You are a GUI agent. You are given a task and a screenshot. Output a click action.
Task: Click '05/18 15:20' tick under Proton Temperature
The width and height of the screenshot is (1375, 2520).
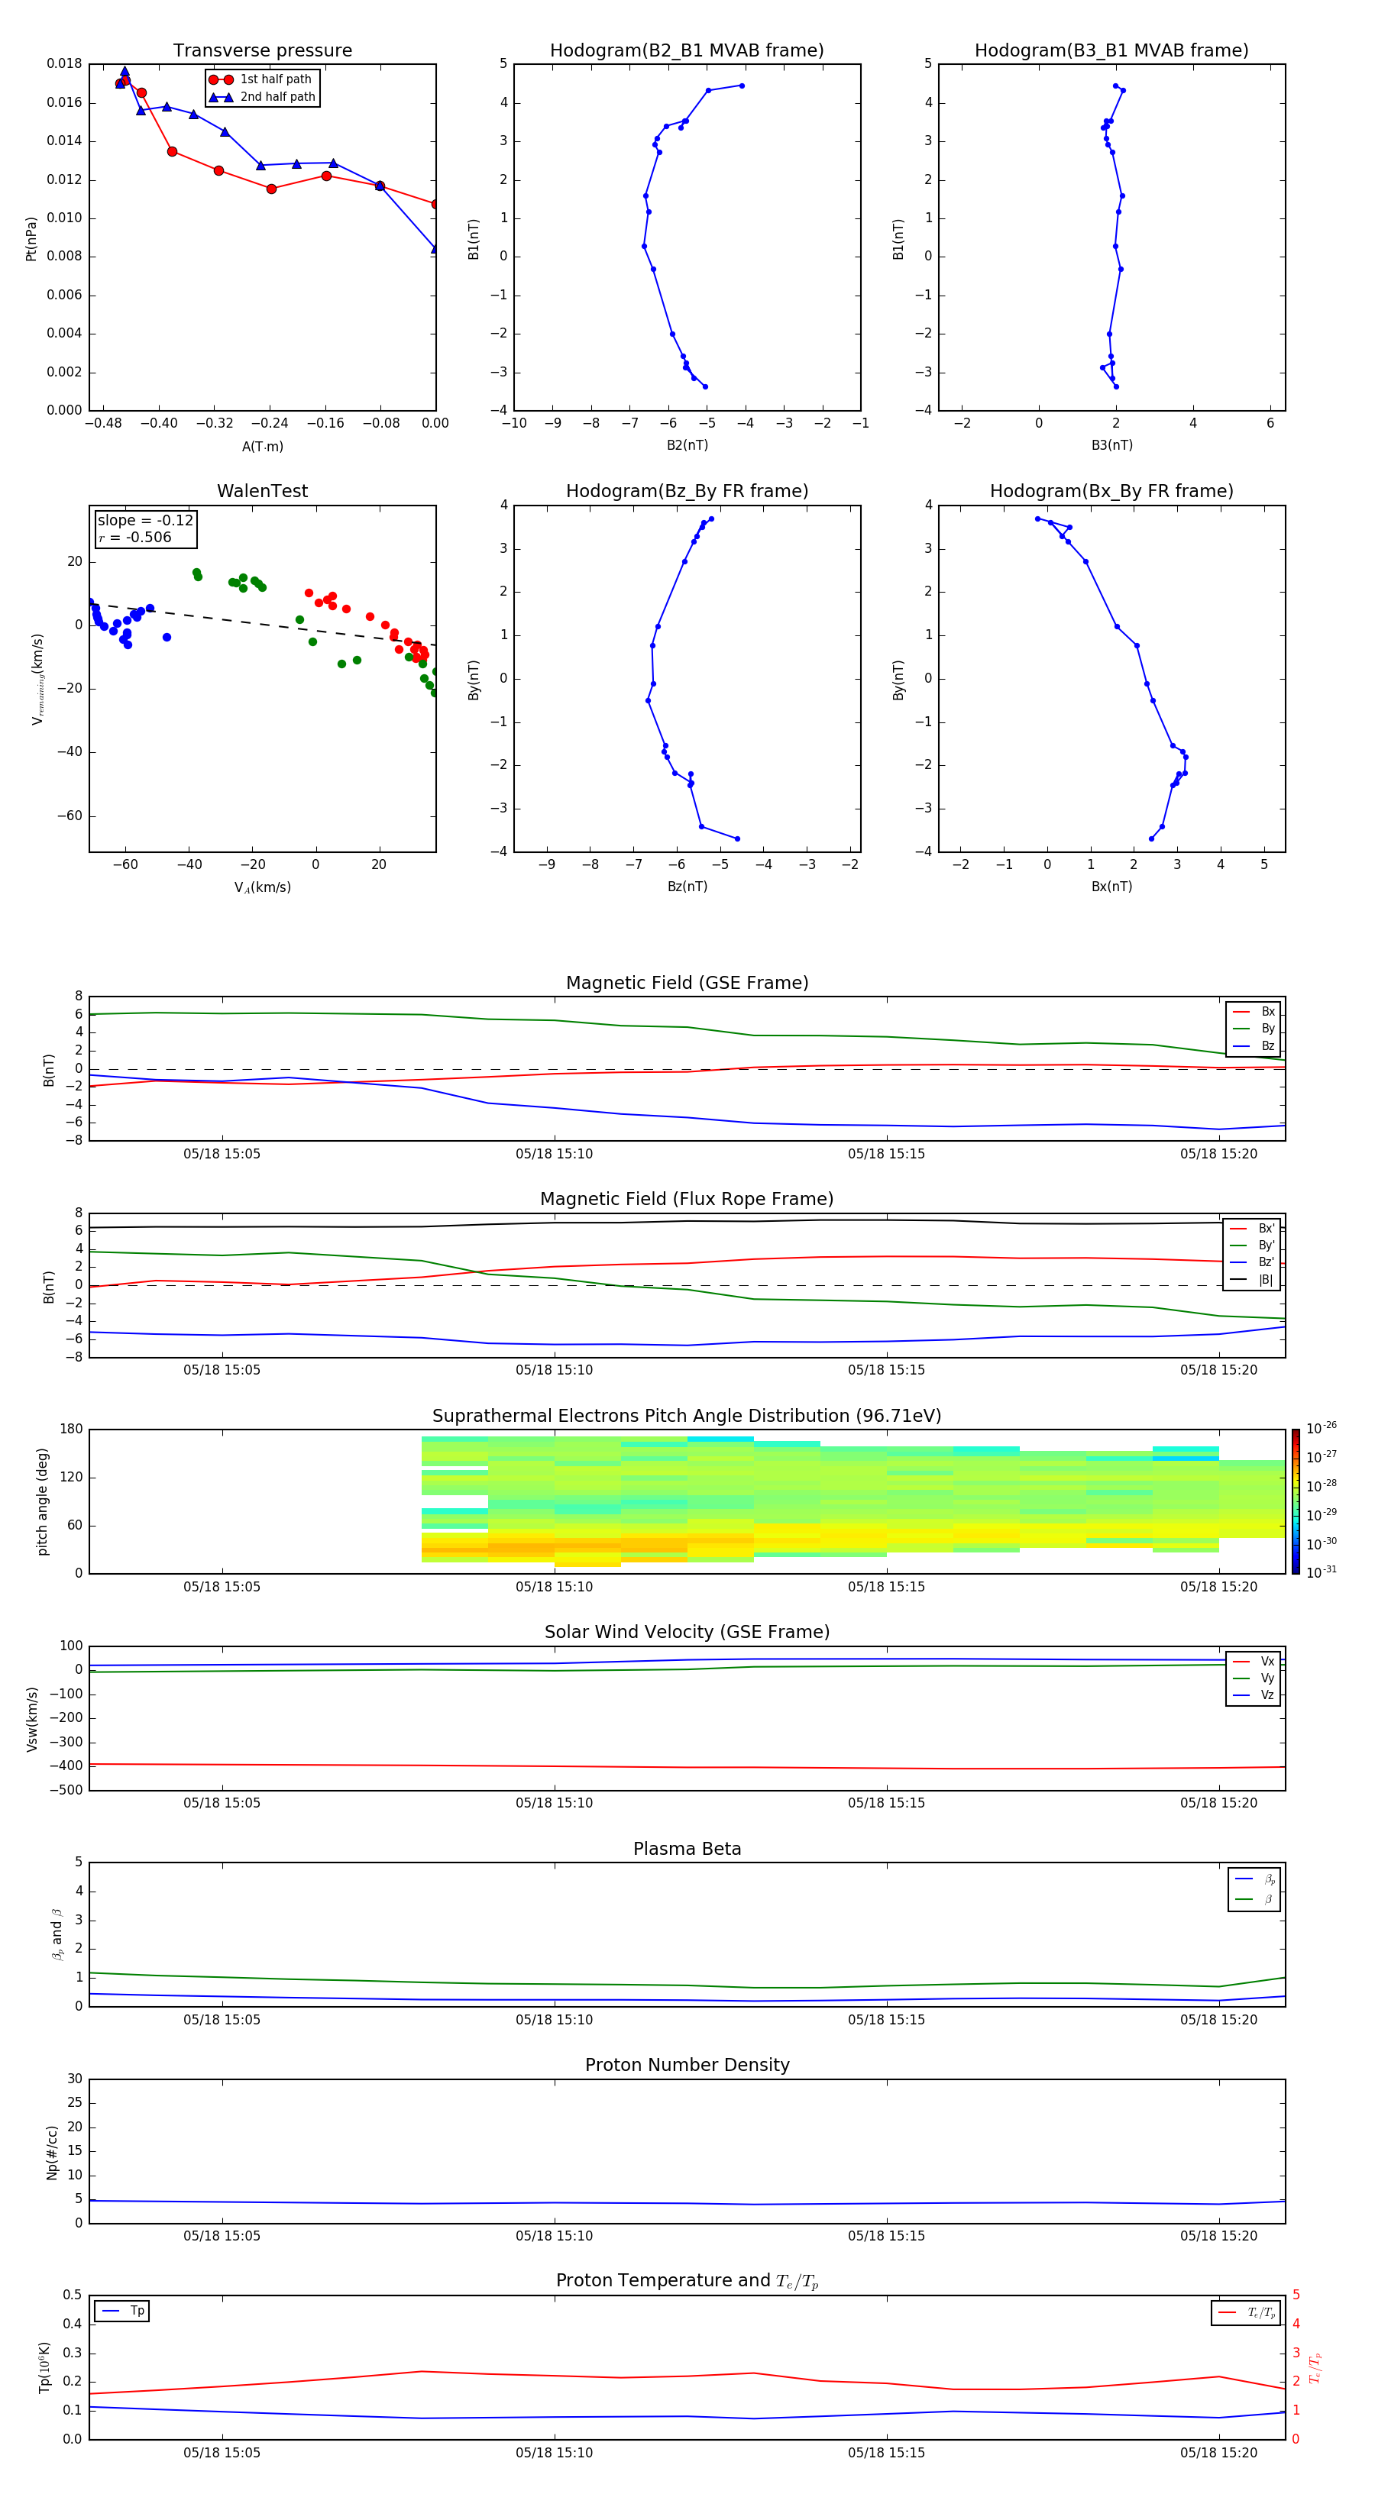[x=1218, y=2453]
